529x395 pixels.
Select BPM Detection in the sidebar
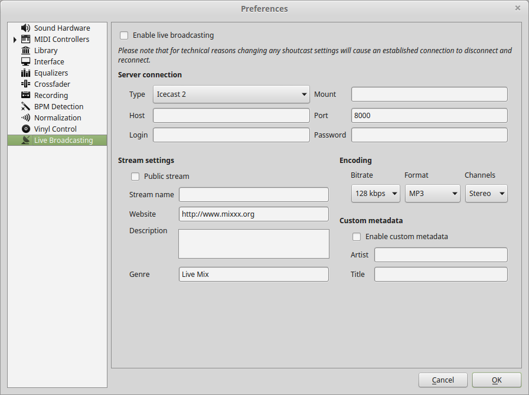[x=58, y=107]
